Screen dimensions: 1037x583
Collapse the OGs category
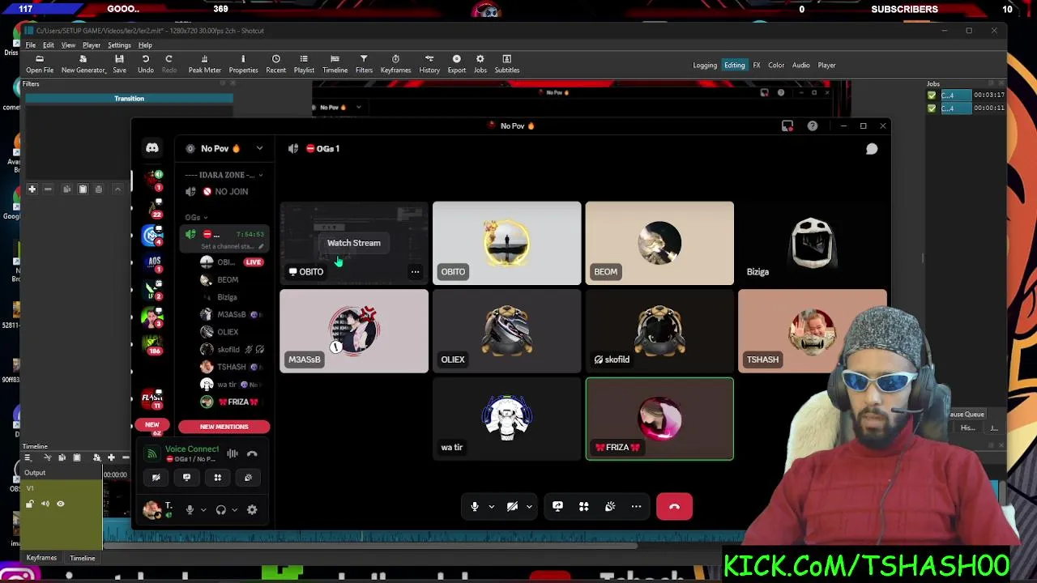point(195,217)
